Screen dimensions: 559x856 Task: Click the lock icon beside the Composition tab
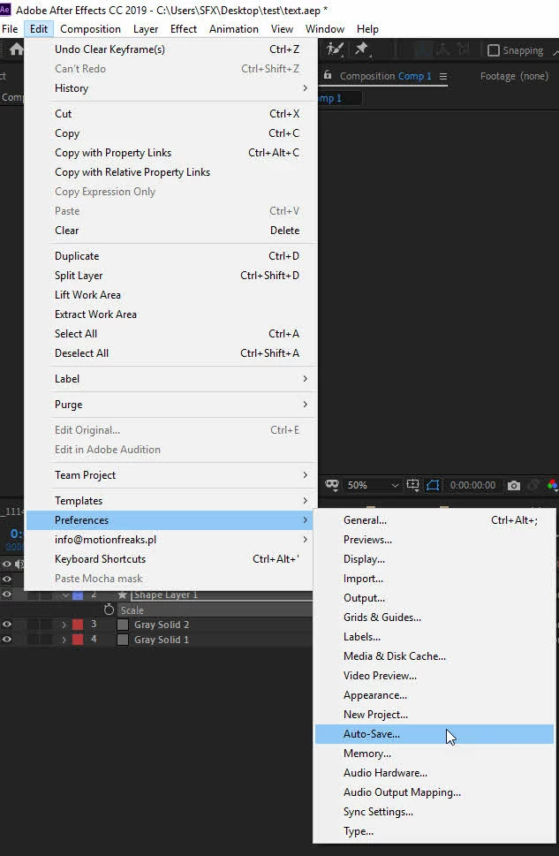pos(328,75)
